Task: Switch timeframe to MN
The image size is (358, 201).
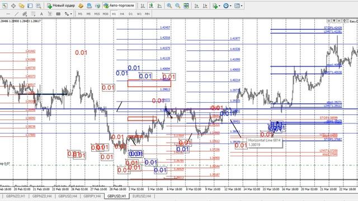Action: tap(147, 14)
